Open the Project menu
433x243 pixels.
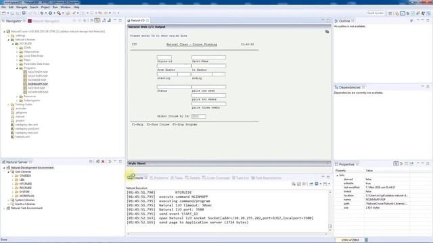point(45,7)
